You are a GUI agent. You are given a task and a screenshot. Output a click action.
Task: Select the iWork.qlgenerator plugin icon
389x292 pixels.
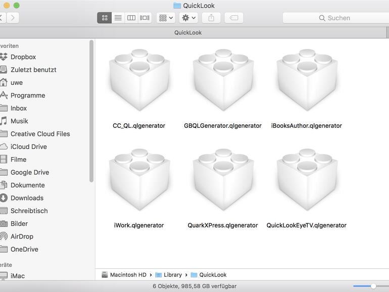[x=139, y=180]
